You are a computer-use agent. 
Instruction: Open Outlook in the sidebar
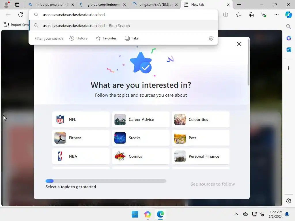pyautogui.click(x=289, y=49)
